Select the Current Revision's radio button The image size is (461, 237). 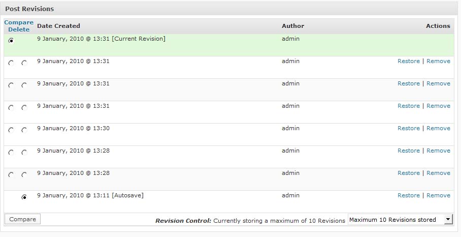(x=11, y=41)
